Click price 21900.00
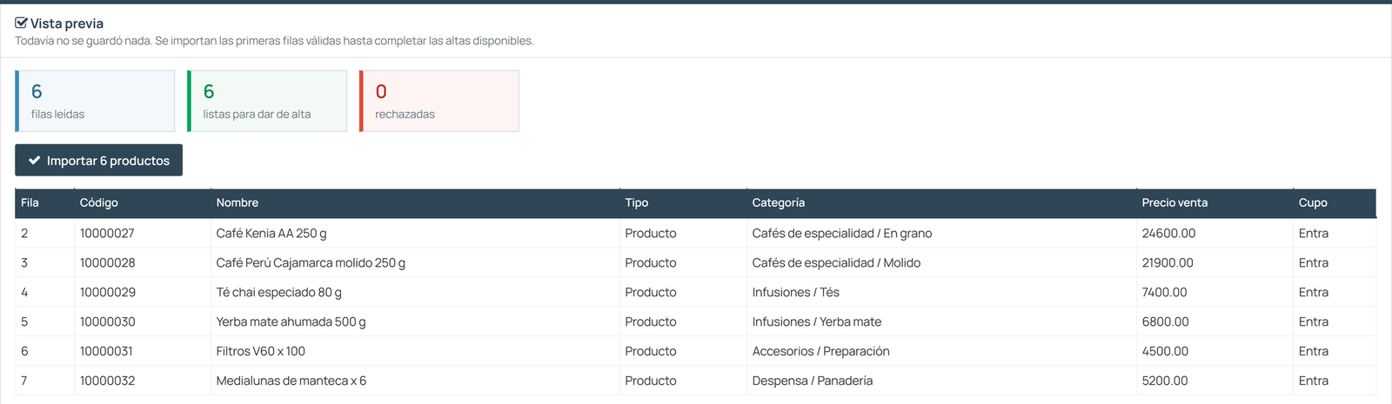 1169,262
